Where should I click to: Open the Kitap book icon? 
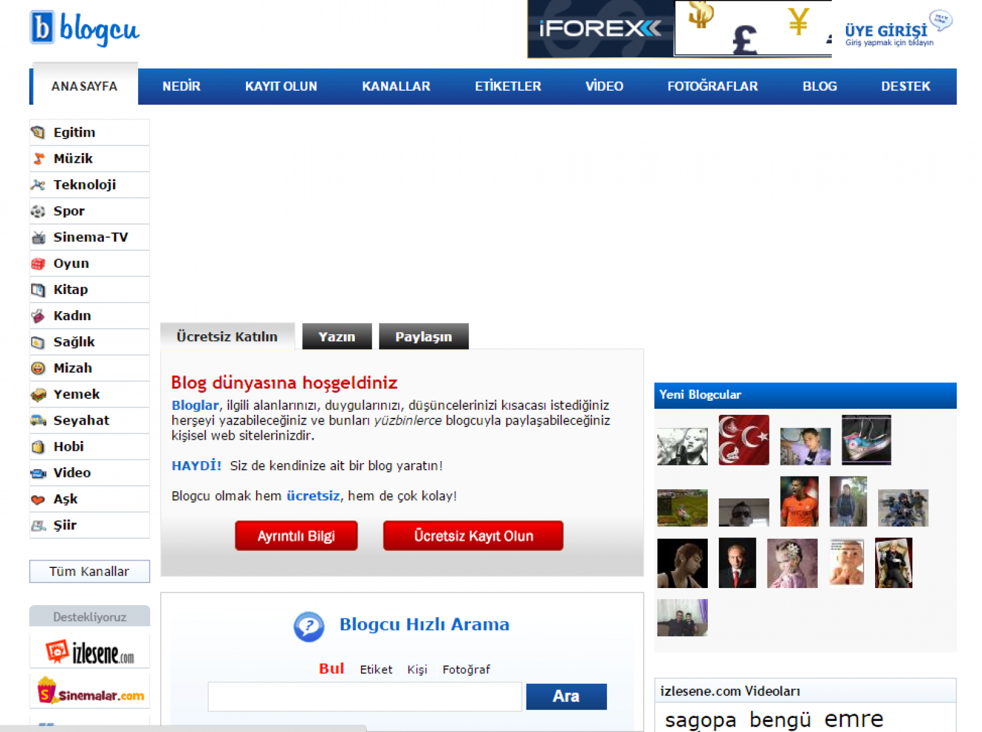point(38,290)
